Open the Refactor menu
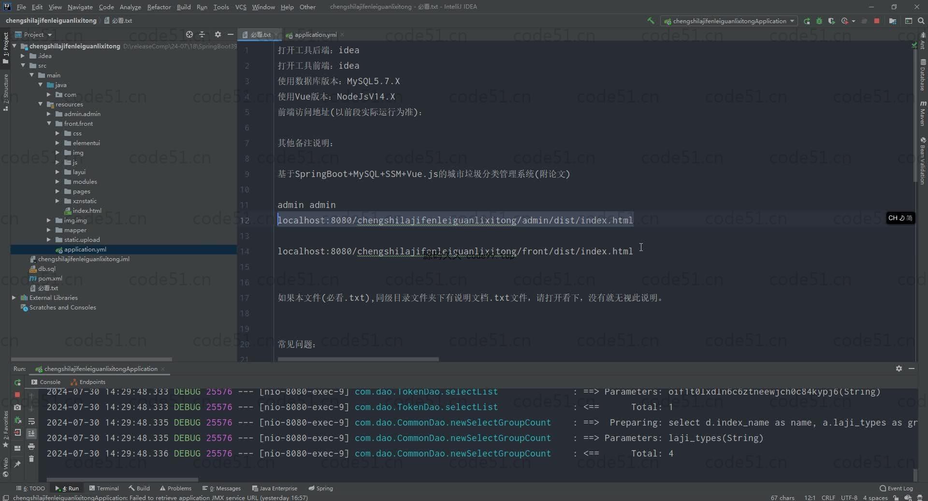This screenshot has height=501, width=928. 159,7
